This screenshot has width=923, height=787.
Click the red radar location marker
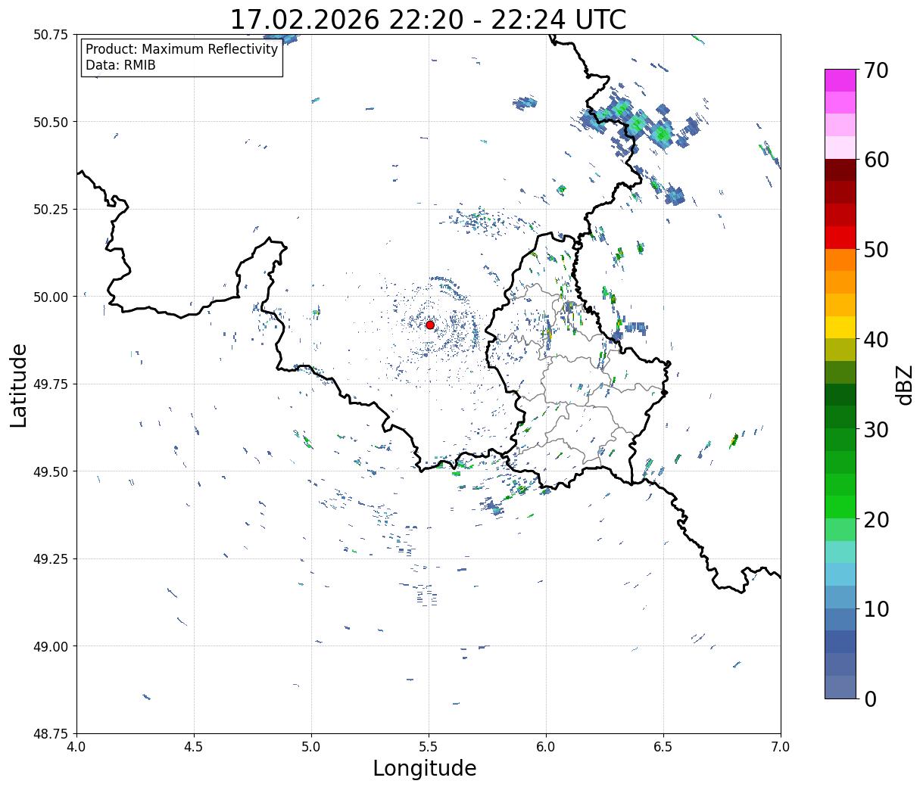[x=430, y=325]
